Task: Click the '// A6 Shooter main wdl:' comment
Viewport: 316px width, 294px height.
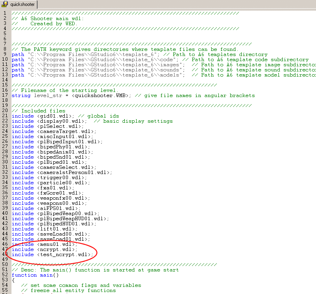Action: (47, 19)
